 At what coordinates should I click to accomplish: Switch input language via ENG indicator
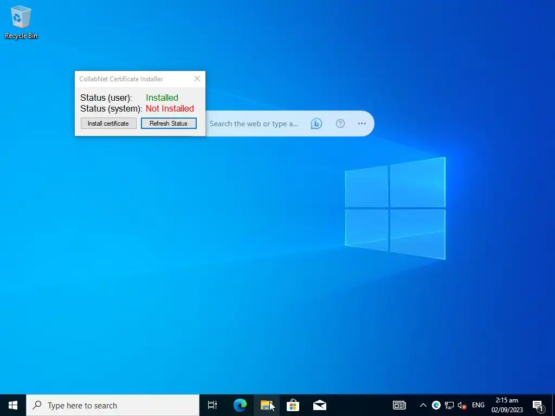[x=478, y=405]
